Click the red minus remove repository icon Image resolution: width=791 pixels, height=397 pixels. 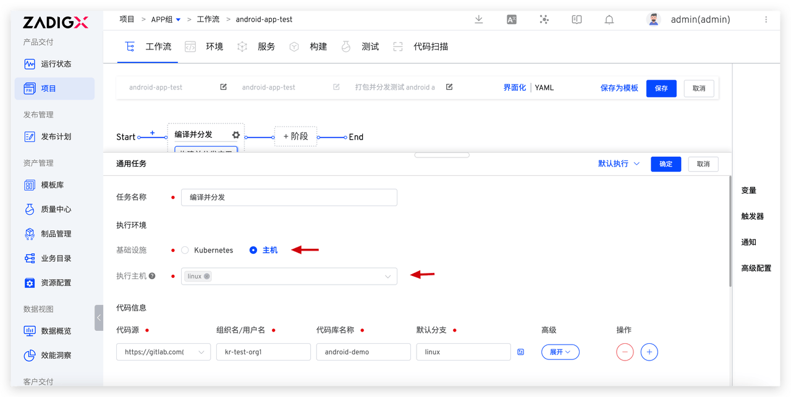(x=625, y=352)
